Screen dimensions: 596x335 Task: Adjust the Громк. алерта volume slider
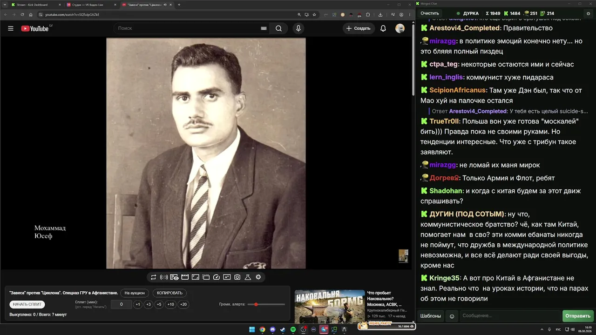(266, 304)
